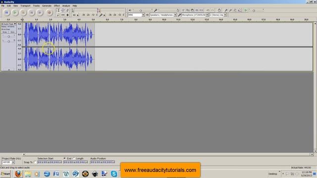Click the output volume slider in mixer toolbar
Screen dimensions: 317x178
[x=141, y=10]
